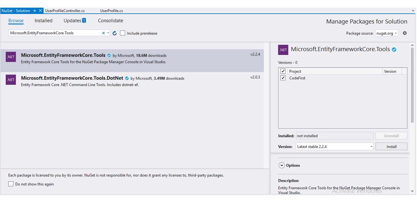Click the Updates count badge
Screen dimensions: 417x205
point(84,20)
